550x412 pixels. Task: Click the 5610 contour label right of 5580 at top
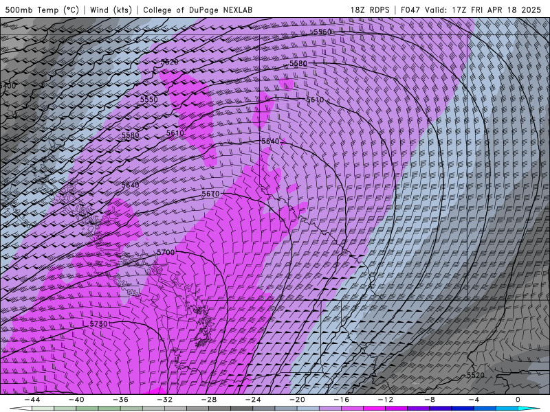click(315, 100)
